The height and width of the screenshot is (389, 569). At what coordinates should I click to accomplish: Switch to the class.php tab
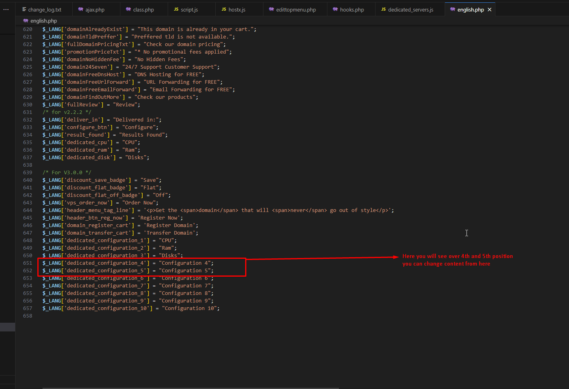point(143,10)
